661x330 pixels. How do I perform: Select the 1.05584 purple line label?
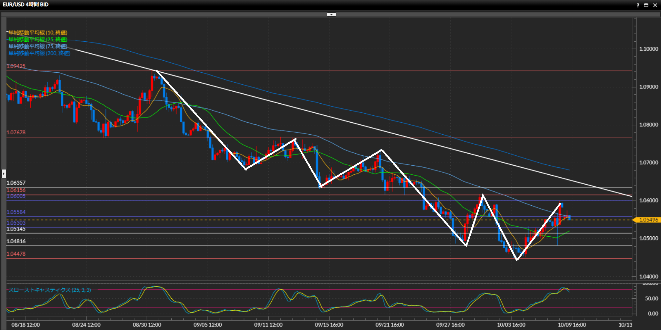pos(16,212)
